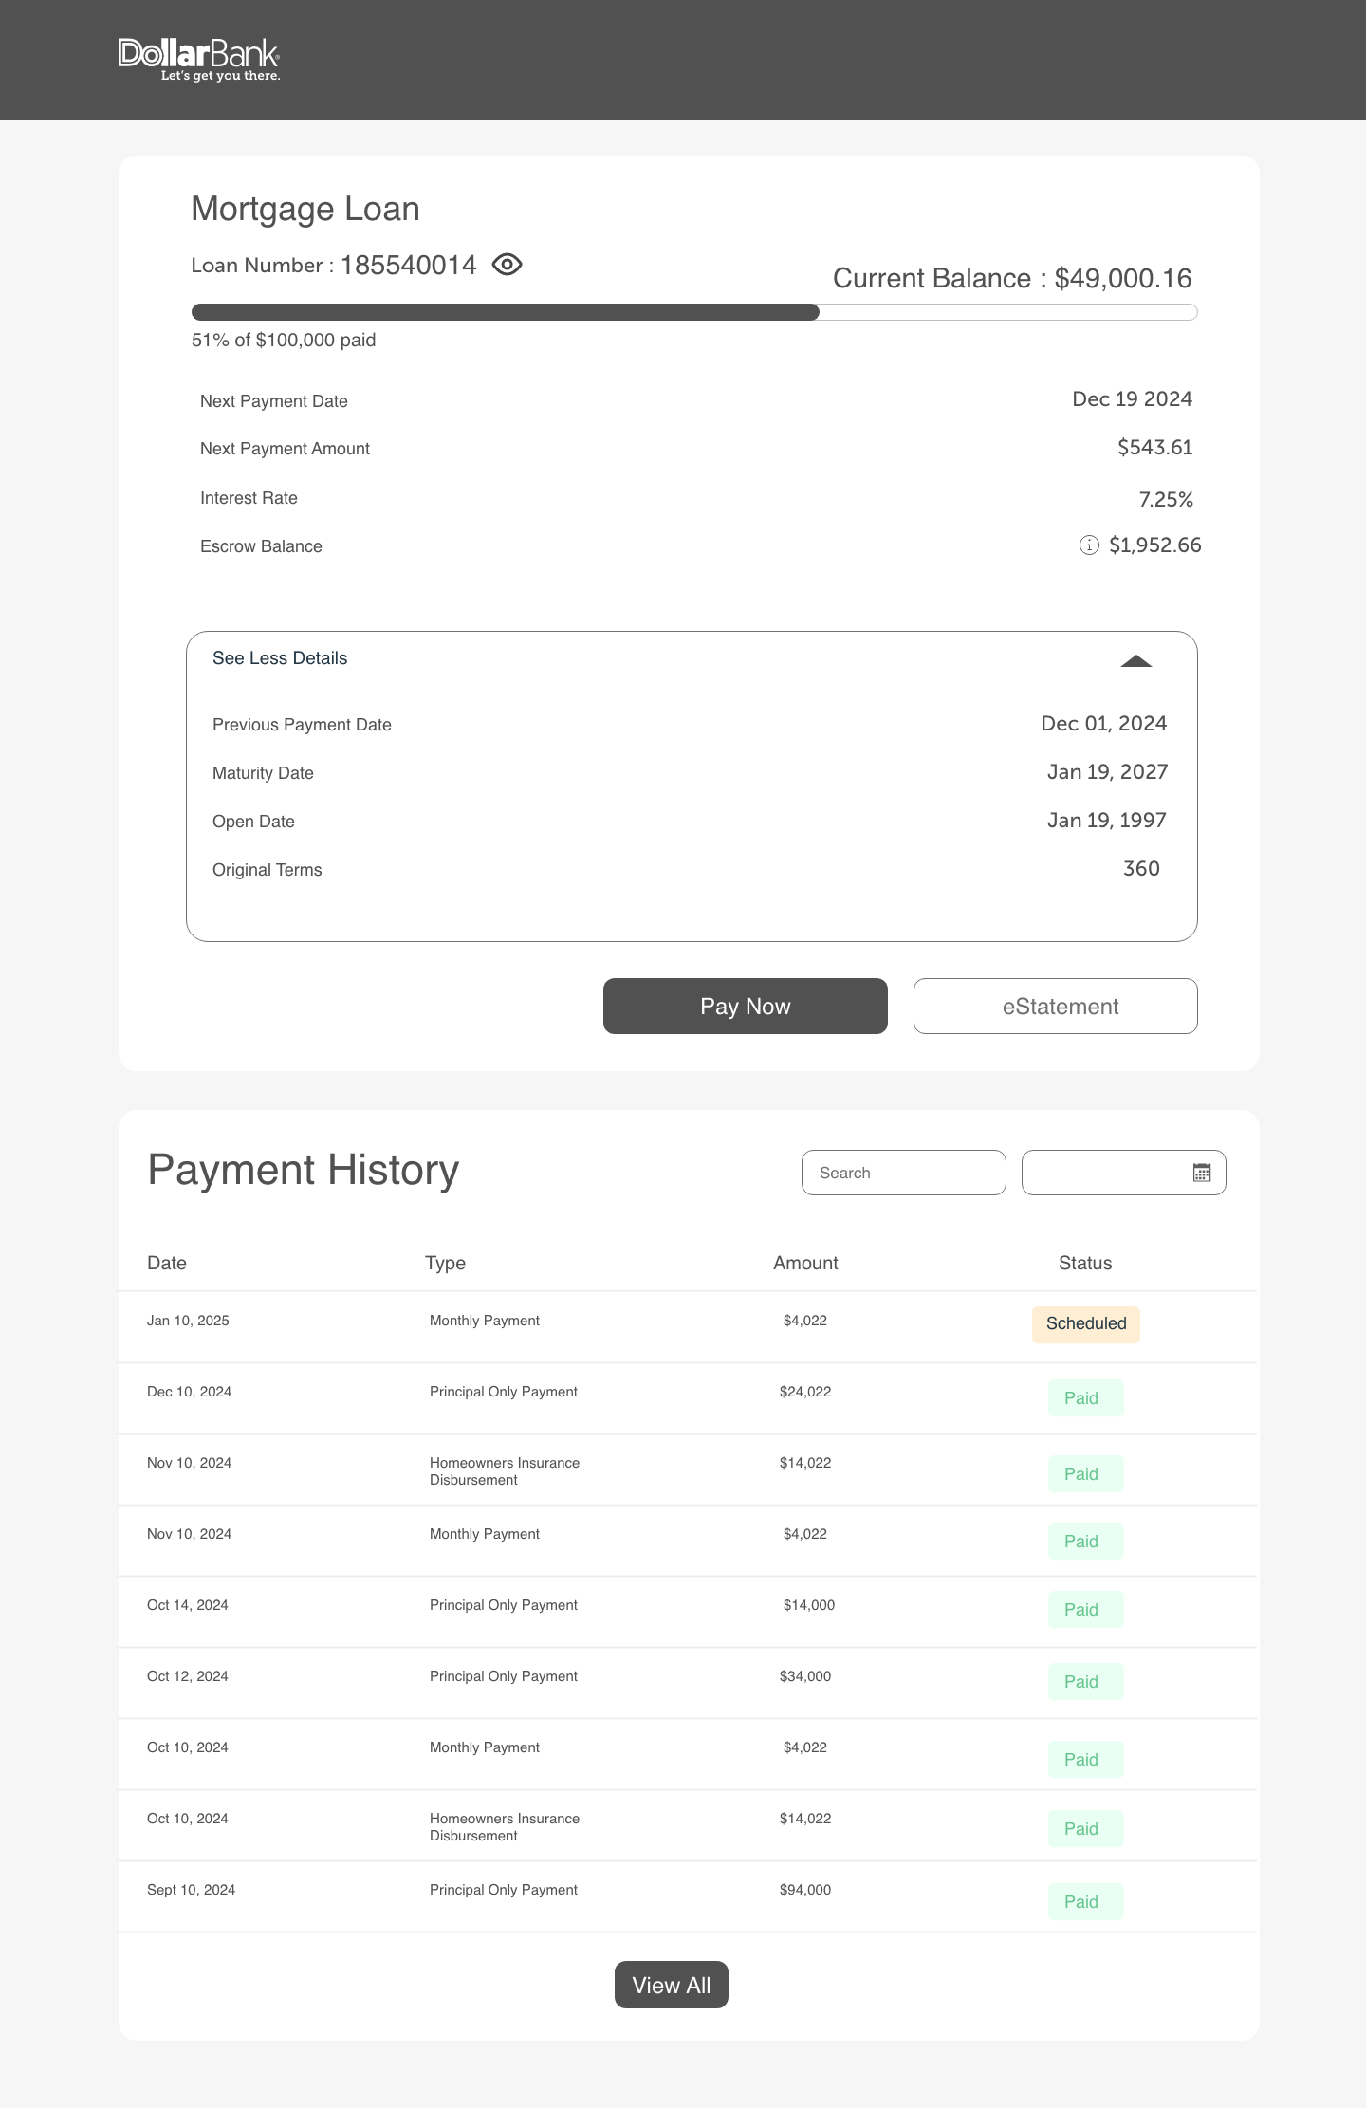This screenshot has height=2108, width=1366.
Task: Open the eStatement button
Action: (x=1055, y=1006)
